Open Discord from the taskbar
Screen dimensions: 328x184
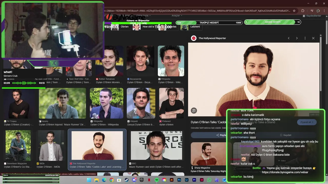click(x=134, y=180)
